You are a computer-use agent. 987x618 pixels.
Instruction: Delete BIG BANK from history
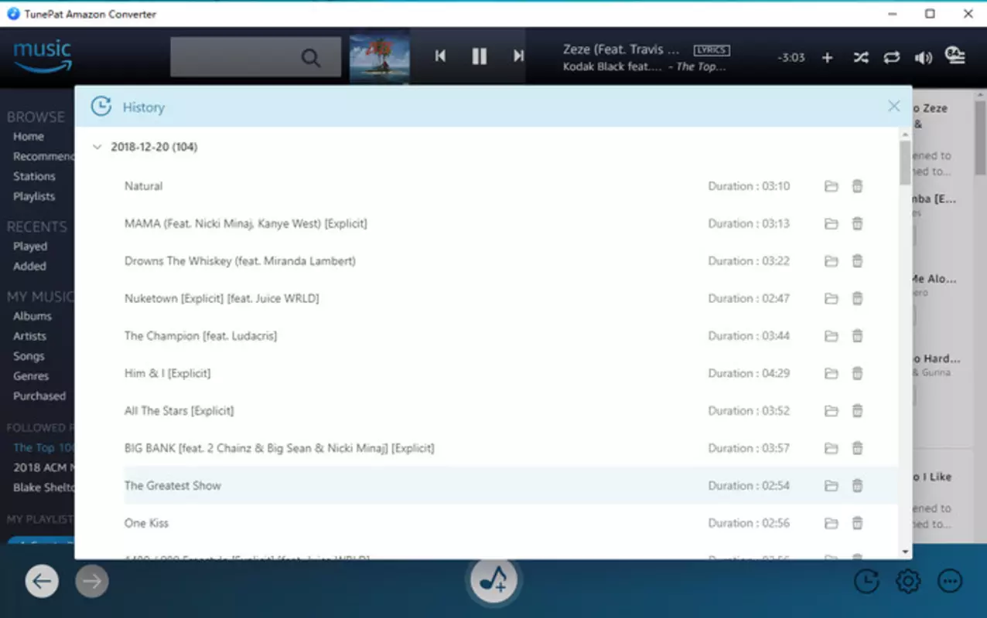857,449
